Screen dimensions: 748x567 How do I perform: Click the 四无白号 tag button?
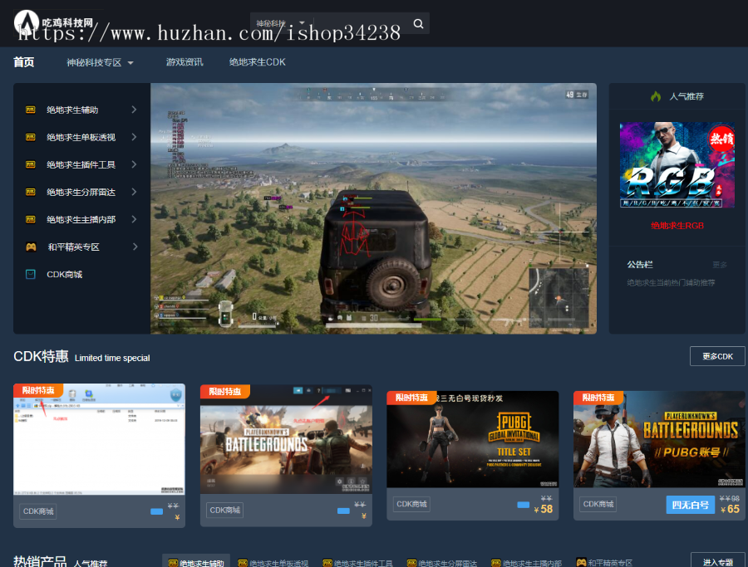[x=691, y=505]
